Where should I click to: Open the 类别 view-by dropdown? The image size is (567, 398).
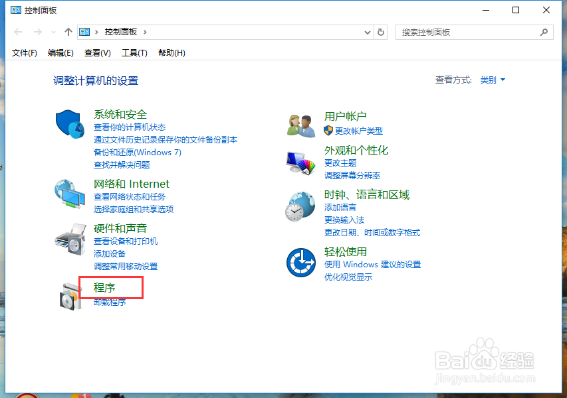[493, 80]
